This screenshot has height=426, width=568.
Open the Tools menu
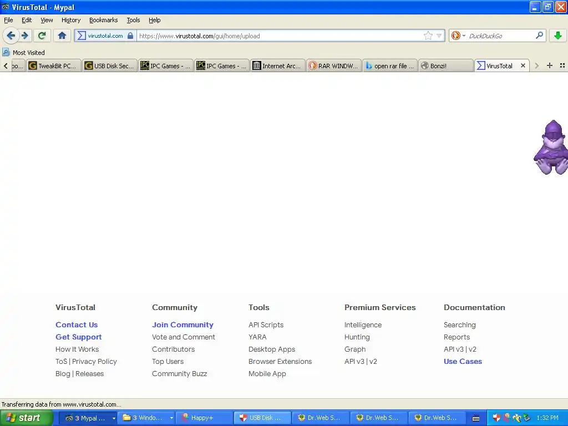pyautogui.click(x=133, y=20)
